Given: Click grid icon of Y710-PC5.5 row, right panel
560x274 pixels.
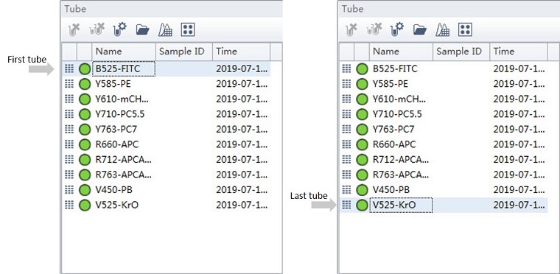Looking at the screenshot, I should pyautogui.click(x=347, y=113).
